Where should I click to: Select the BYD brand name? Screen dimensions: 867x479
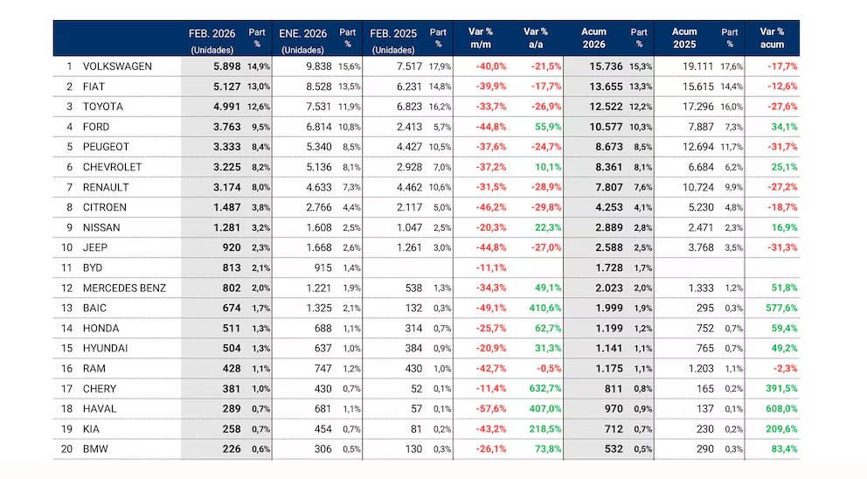click(x=93, y=268)
